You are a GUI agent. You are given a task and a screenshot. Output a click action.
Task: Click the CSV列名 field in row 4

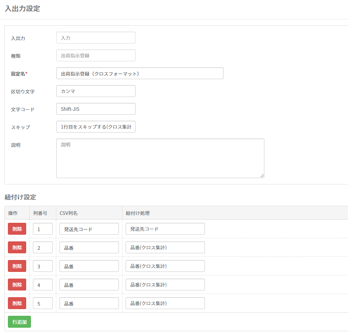89,285
